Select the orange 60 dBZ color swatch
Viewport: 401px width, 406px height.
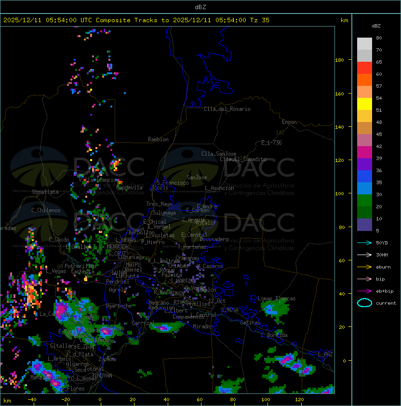(364, 80)
